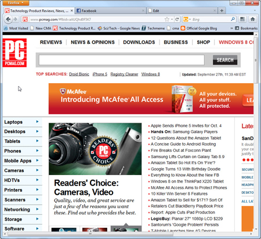Click the horizontal scrollbar thumb

[90, 234]
